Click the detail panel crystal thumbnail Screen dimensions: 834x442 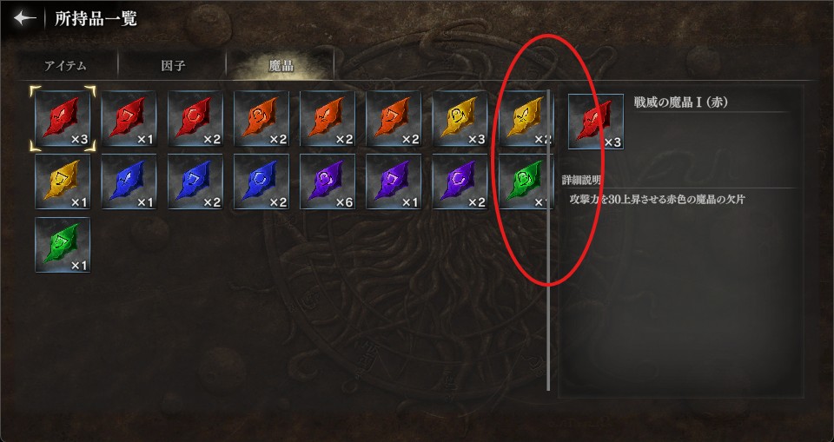(x=596, y=122)
